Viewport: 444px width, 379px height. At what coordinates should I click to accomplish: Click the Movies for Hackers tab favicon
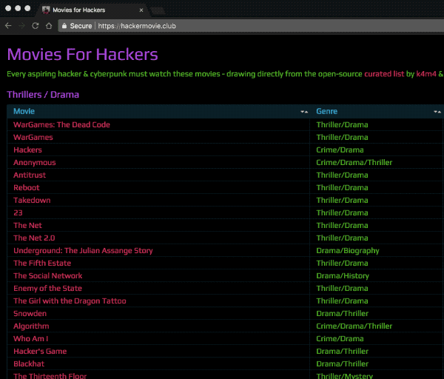(46, 10)
